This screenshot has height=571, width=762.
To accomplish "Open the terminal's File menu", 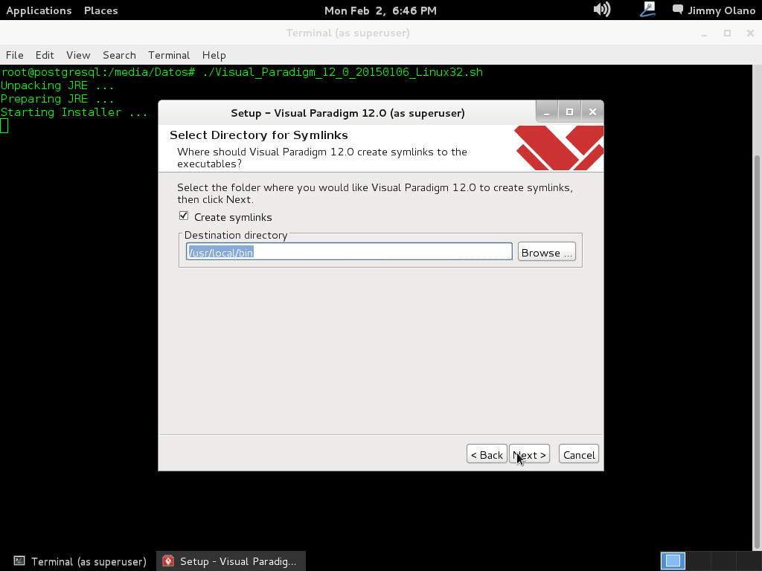I will (15, 55).
